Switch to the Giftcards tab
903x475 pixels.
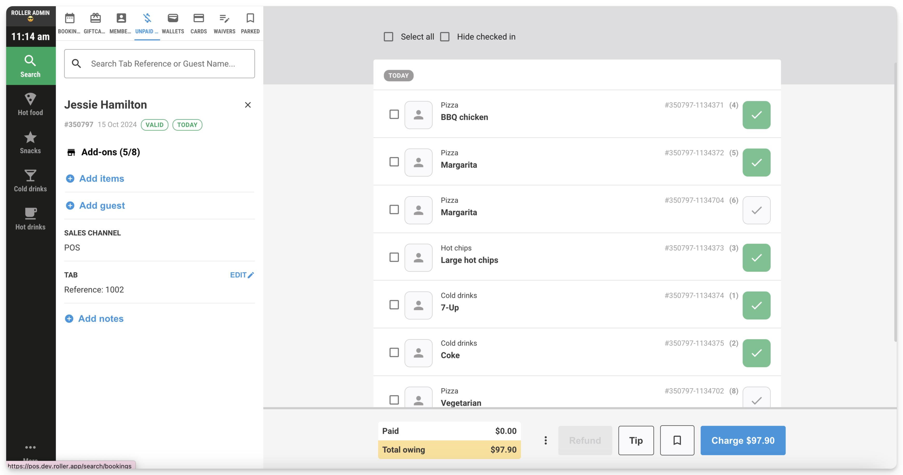click(x=95, y=23)
